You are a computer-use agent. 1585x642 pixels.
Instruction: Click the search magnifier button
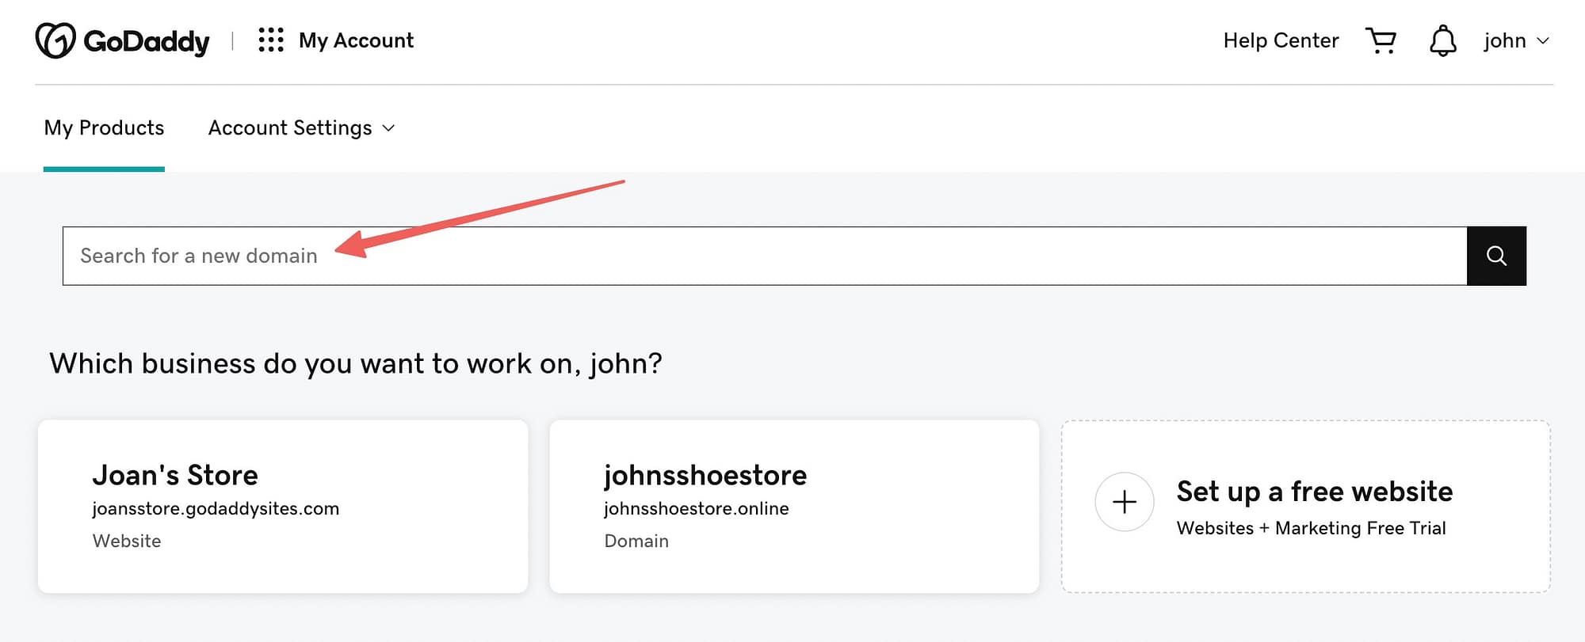(1496, 256)
